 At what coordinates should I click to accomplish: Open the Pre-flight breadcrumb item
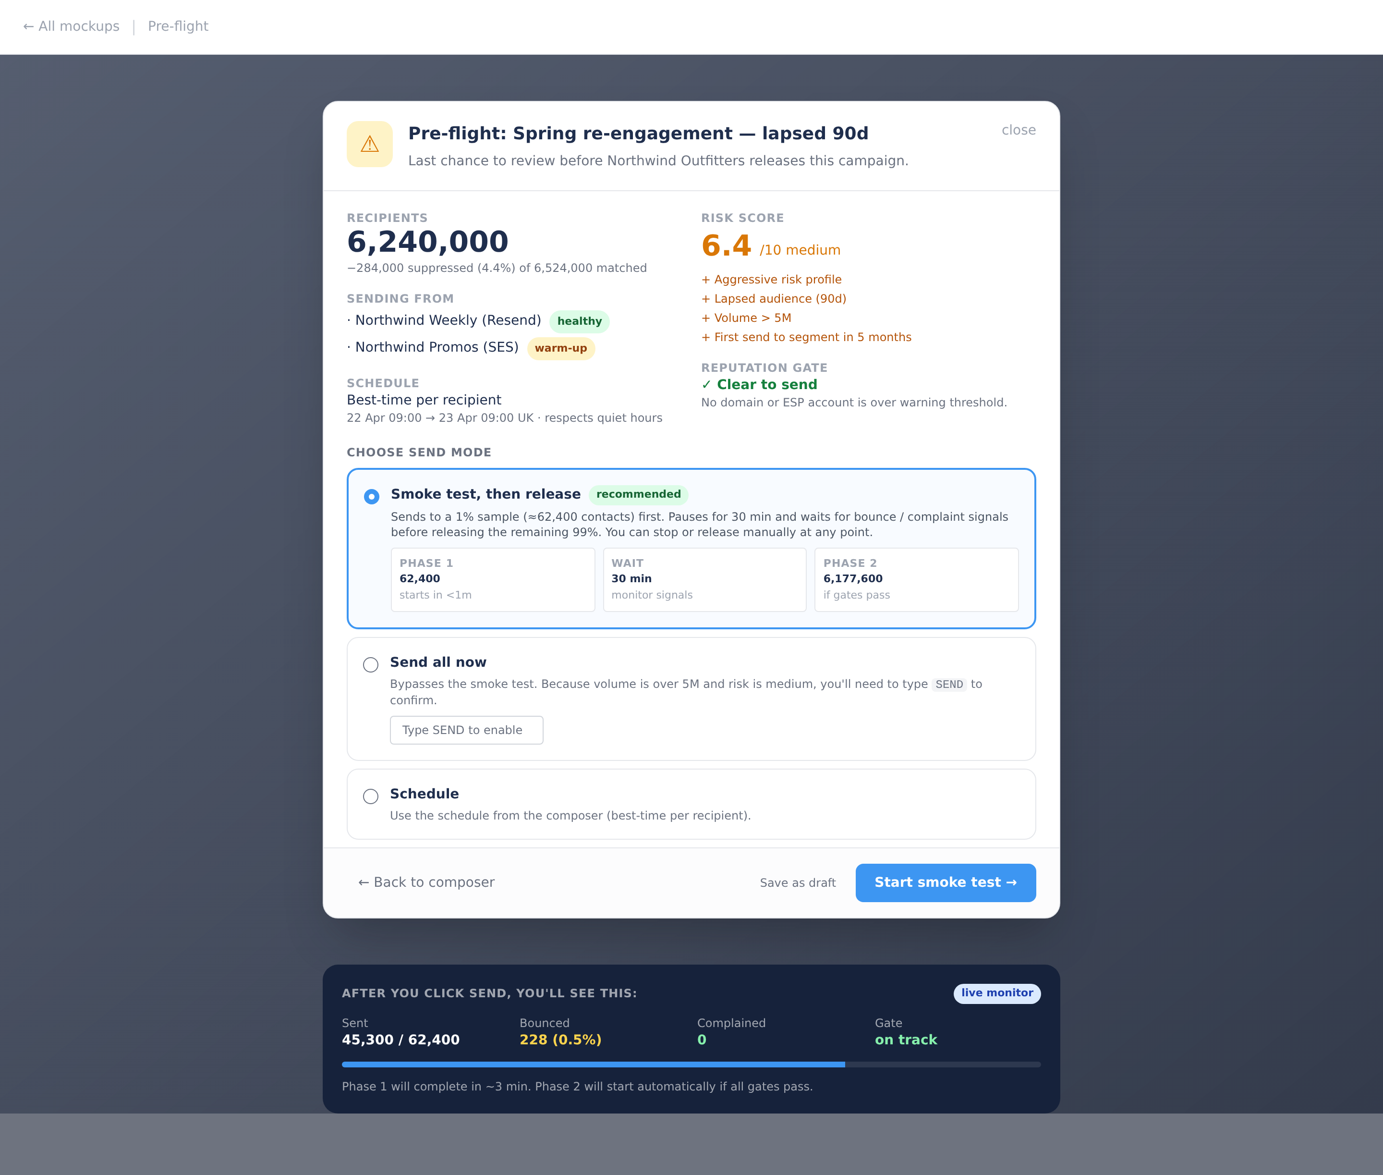[178, 26]
